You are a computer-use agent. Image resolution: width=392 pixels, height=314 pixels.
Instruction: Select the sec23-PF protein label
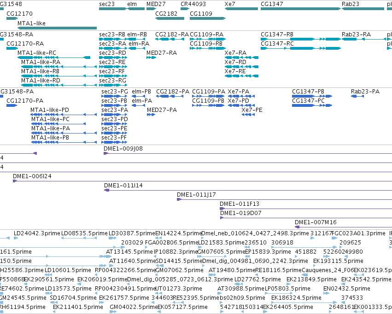[x=114, y=138]
